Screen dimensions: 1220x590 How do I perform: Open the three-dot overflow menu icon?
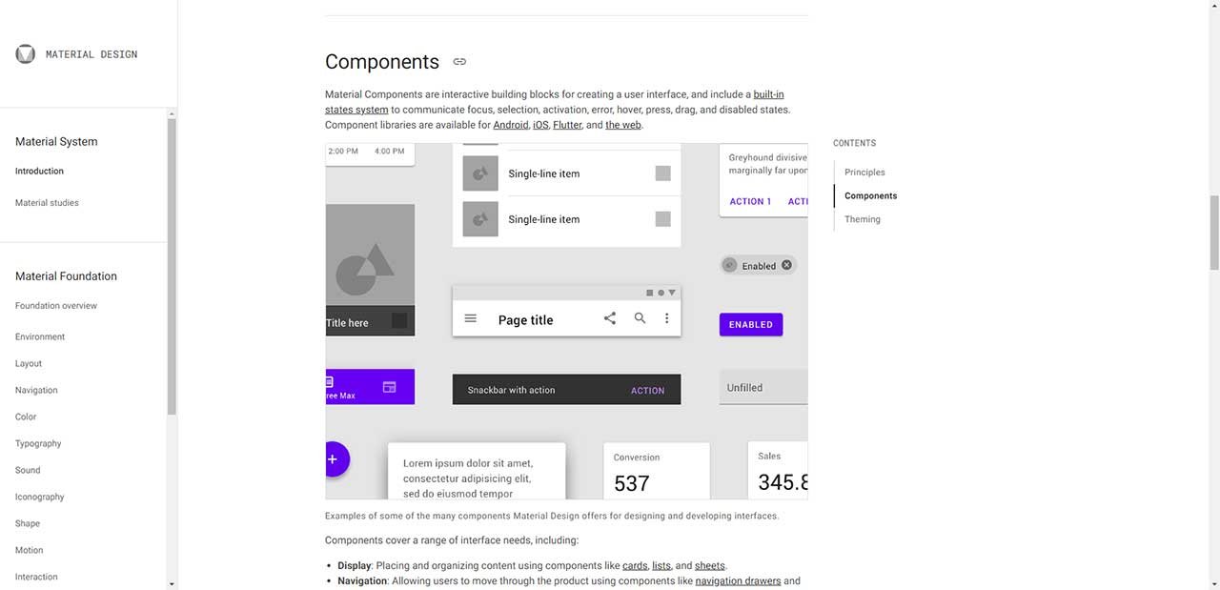pyautogui.click(x=667, y=318)
